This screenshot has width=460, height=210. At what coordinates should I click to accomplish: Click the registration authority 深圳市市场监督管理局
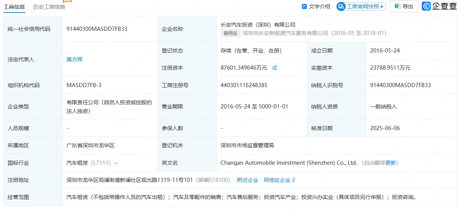[247, 145]
